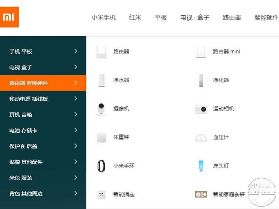Screen dimensions: 279x209
Task: Select the 小米手环 wristband icon
Action: click(x=101, y=166)
